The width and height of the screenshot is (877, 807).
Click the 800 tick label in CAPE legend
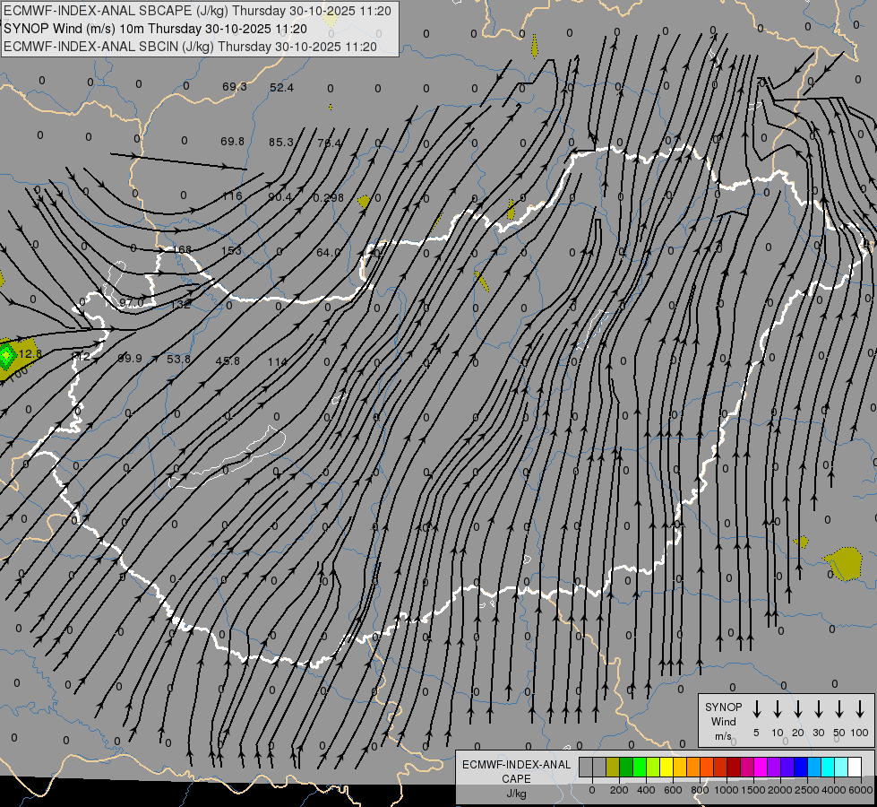pos(700,790)
